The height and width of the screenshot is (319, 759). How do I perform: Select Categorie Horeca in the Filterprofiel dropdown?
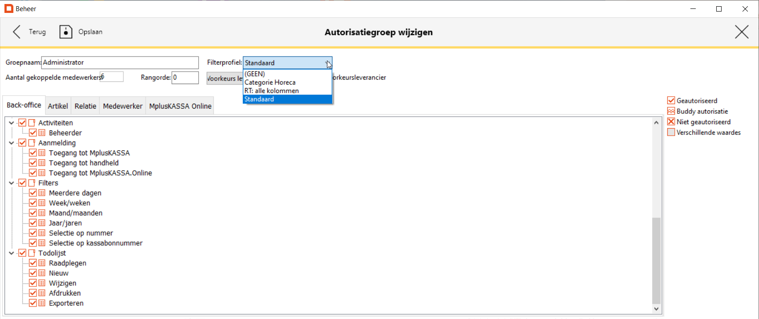[270, 82]
